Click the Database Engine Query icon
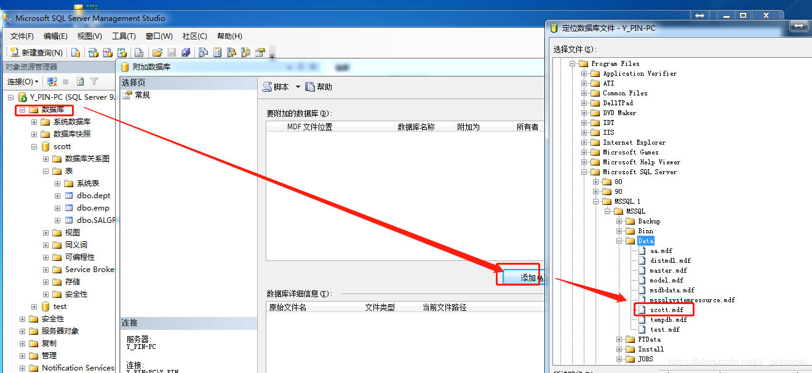812x373 pixels. coord(76,53)
